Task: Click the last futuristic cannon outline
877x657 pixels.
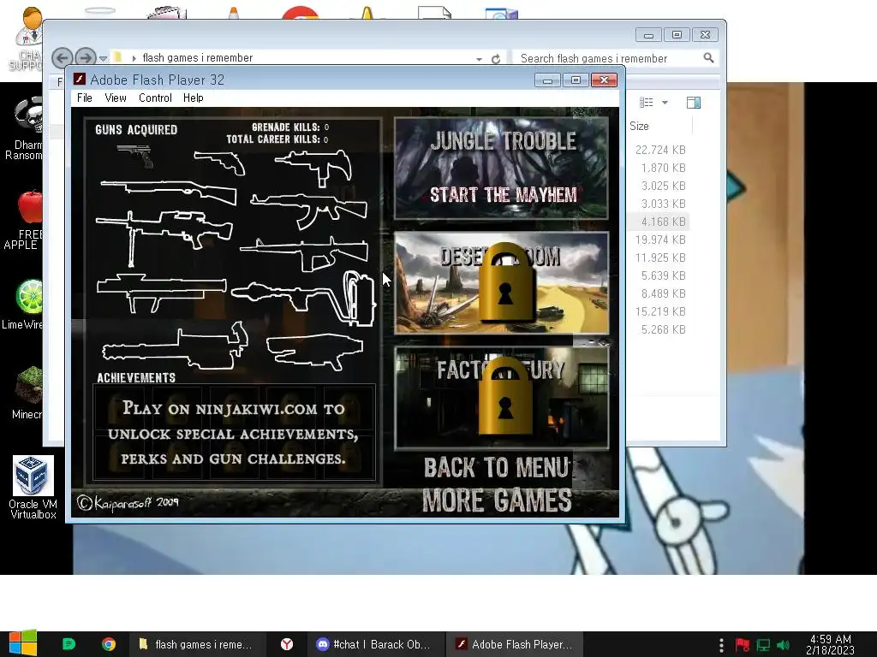Action: click(x=314, y=352)
